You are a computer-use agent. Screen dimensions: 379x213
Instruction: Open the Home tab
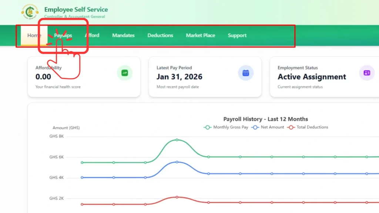pyautogui.click(x=34, y=35)
